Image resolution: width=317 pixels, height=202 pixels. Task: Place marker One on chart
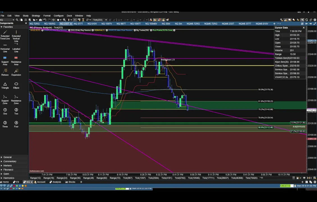point(5,111)
